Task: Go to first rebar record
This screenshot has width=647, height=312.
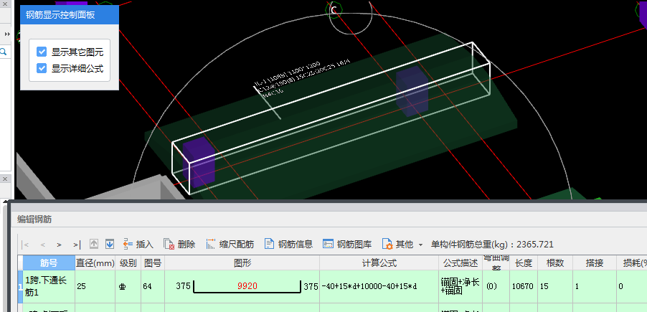Action: pyautogui.click(x=26, y=245)
